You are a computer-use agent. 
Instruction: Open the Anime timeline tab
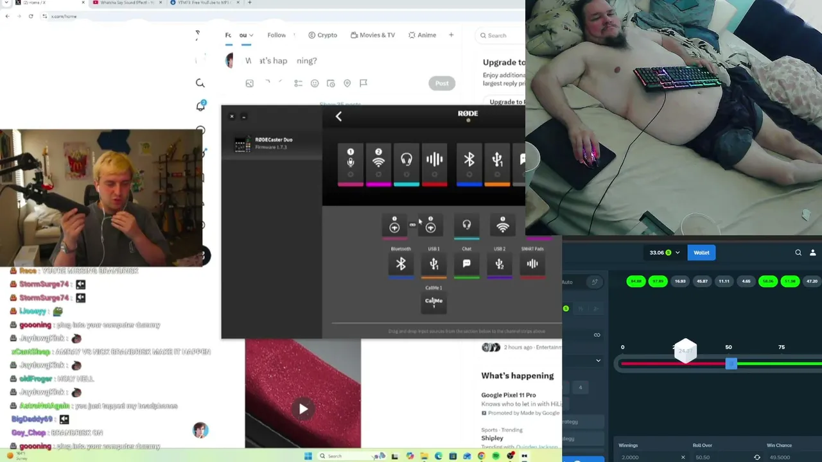click(x=422, y=35)
